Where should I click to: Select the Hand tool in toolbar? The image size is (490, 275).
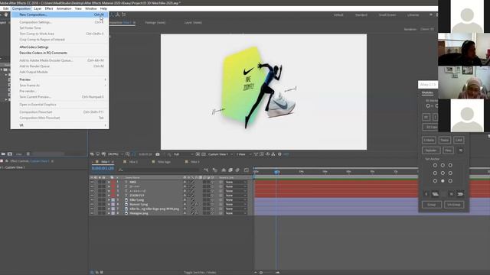coord(5,15)
